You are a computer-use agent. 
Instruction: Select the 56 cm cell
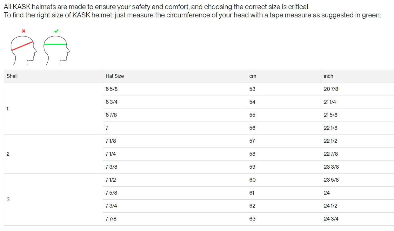tap(252, 128)
